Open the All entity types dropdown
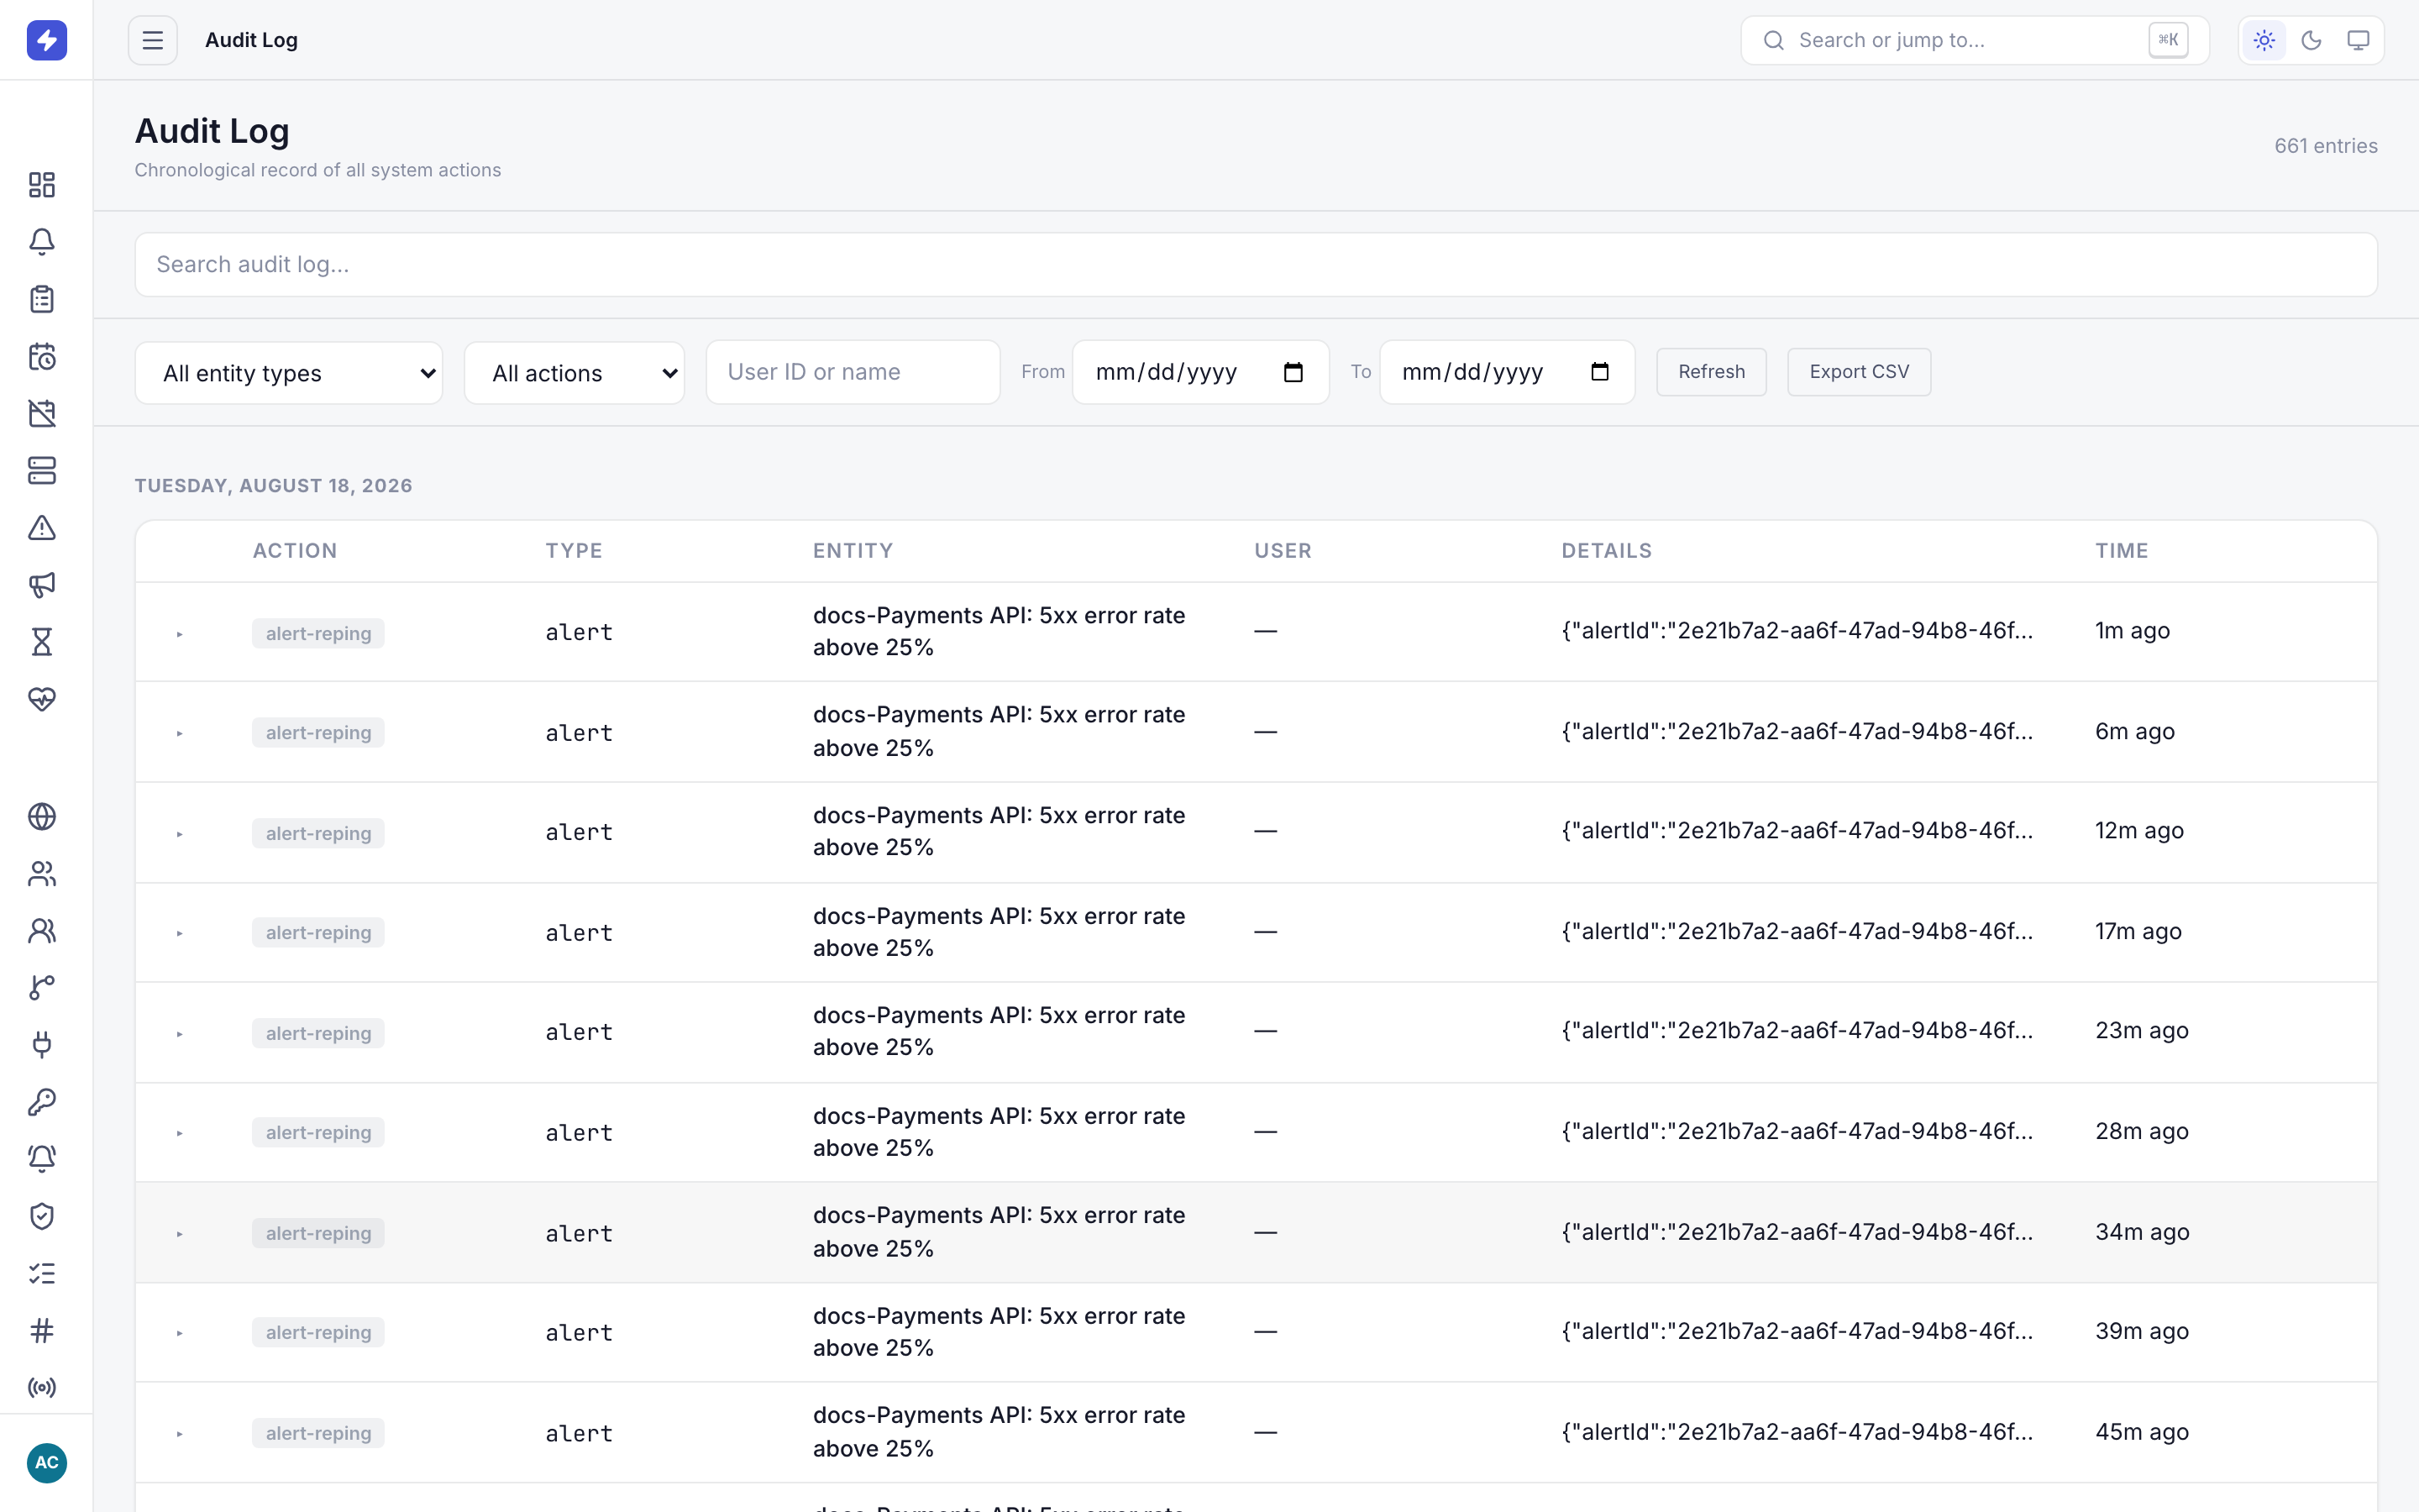Image resolution: width=2419 pixels, height=1512 pixels. click(x=289, y=373)
